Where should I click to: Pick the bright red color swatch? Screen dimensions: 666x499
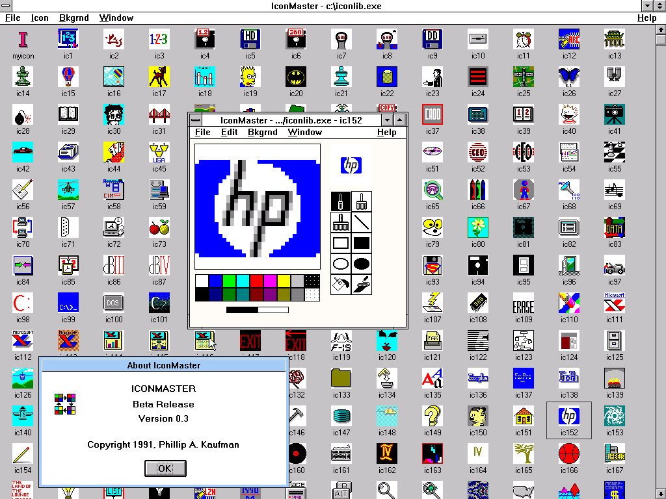[256, 281]
